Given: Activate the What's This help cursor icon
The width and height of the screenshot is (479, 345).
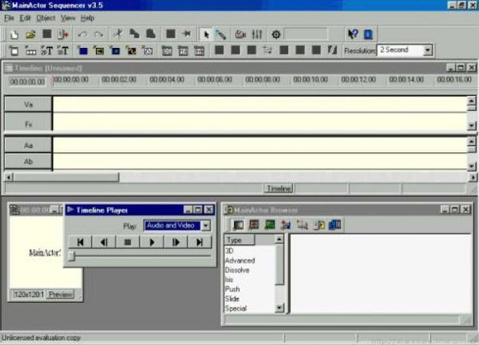Looking at the screenshot, I should pyautogui.click(x=353, y=34).
